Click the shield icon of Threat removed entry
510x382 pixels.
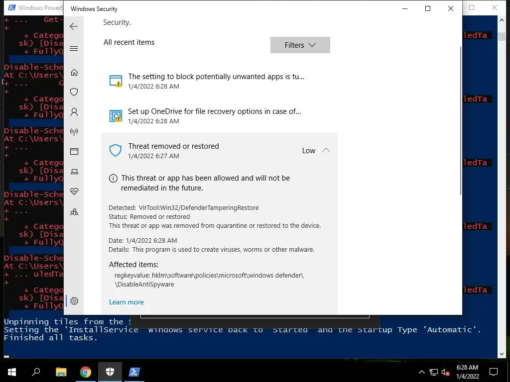pos(115,150)
